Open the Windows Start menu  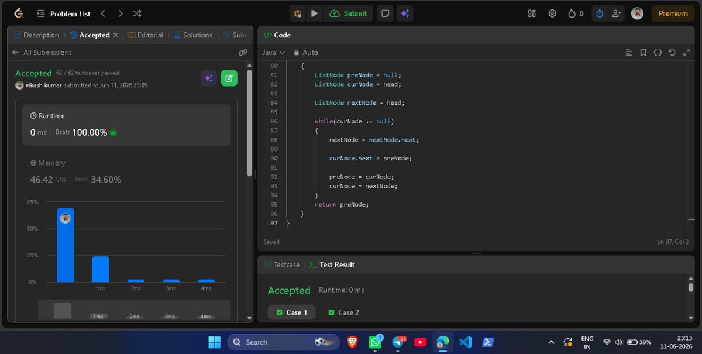tap(215, 342)
